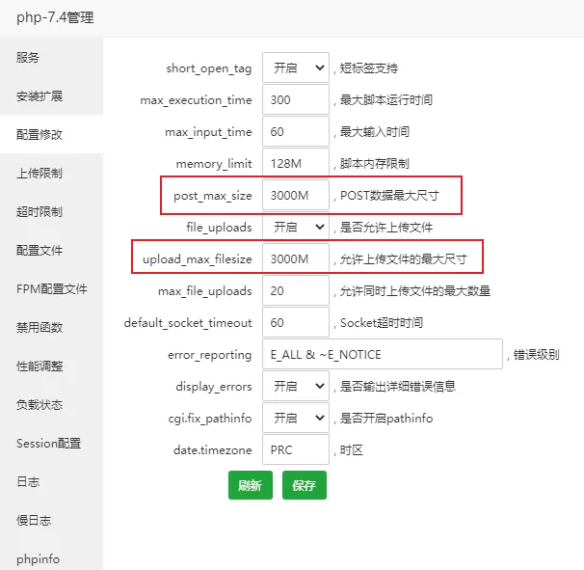Select the 配置修改 sidebar tab
The width and height of the screenshot is (584, 570).
pos(51,135)
